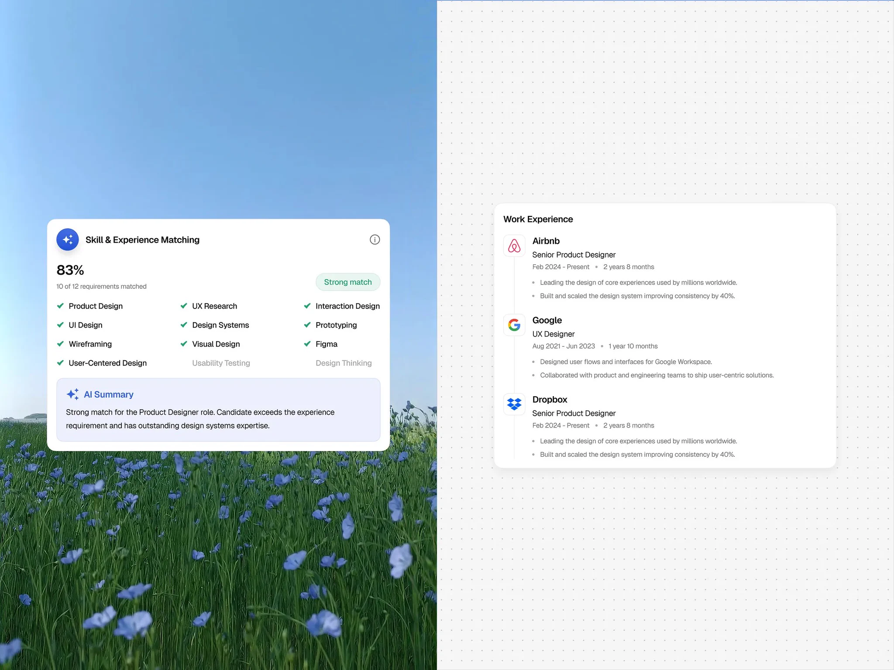The height and width of the screenshot is (670, 894).
Task: Click the checkmark beside Wireframing
Action: coord(61,344)
